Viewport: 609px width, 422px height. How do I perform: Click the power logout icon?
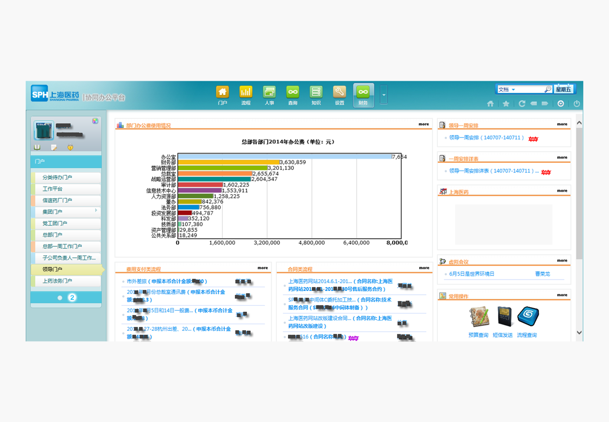(577, 104)
